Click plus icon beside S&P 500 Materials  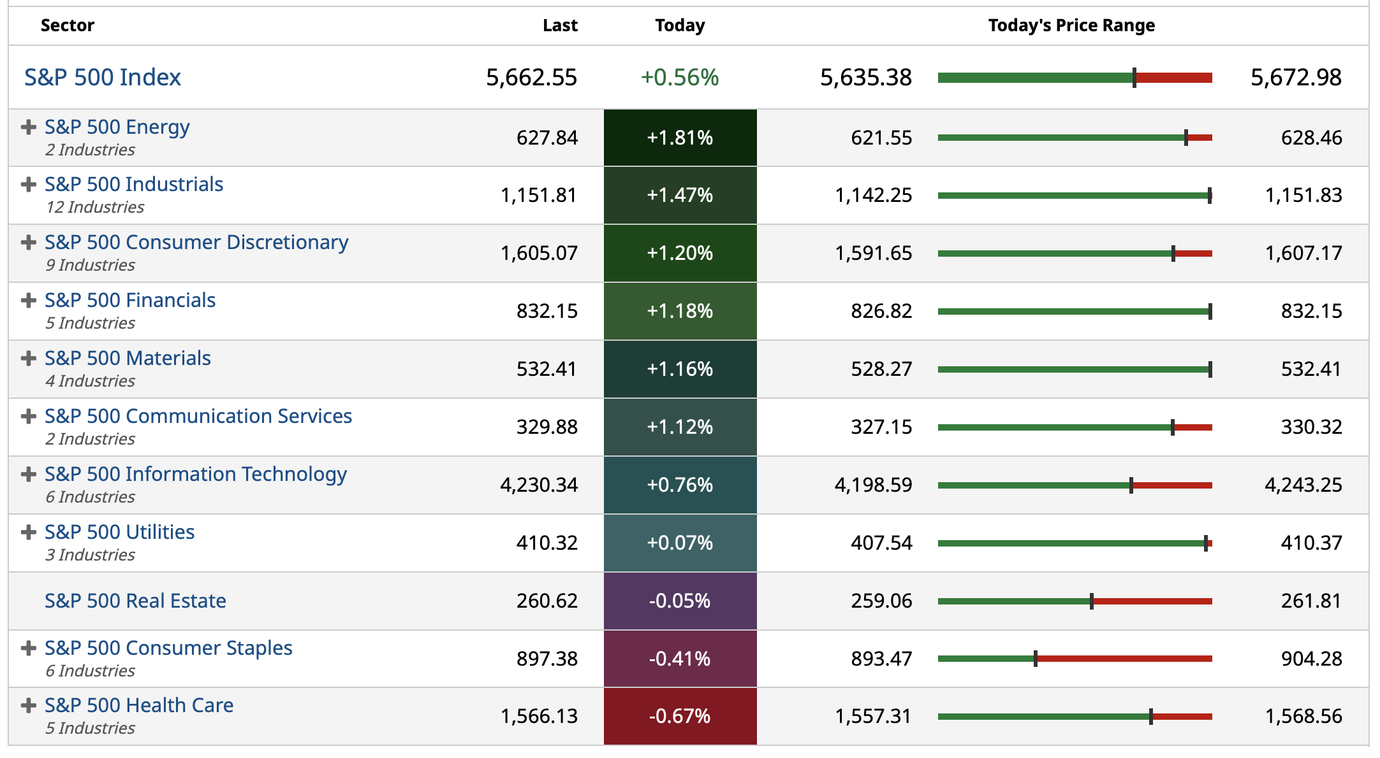click(x=28, y=358)
